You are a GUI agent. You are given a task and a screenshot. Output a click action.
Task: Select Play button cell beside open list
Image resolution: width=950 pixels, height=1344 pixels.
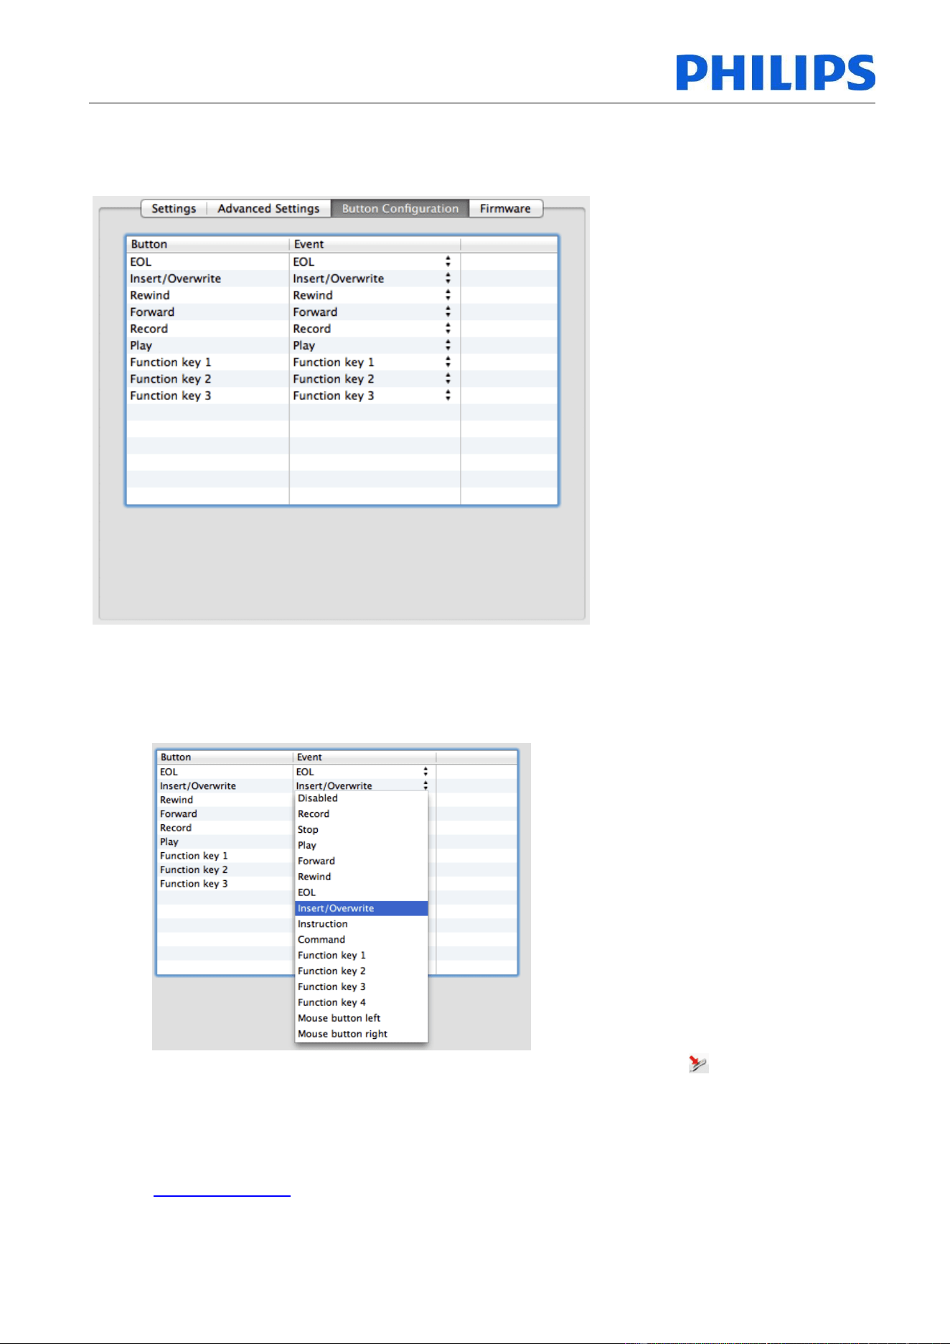(225, 841)
